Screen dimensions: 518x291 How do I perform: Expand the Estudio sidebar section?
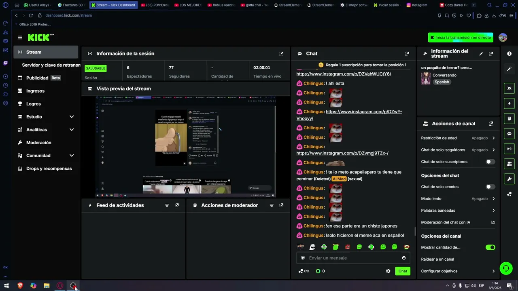72,117
